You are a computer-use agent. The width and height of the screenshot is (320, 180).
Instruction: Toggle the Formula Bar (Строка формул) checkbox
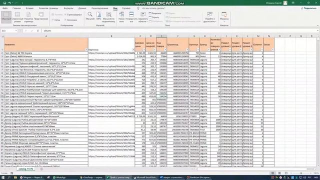pos(73,14)
